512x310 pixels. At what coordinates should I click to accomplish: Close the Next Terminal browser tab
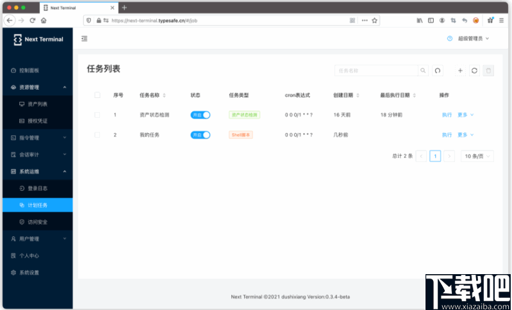coord(112,8)
